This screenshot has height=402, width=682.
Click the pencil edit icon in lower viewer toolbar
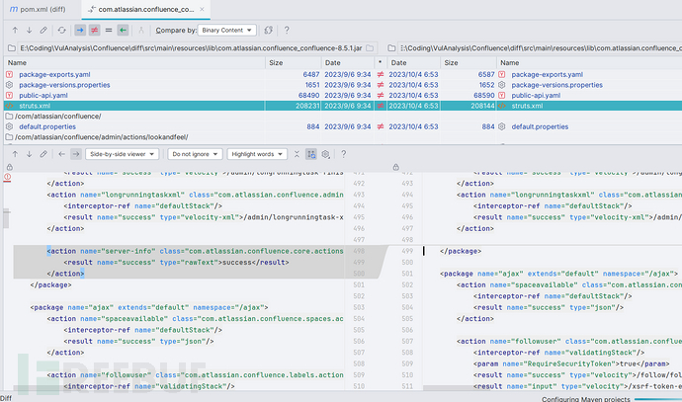(43, 154)
